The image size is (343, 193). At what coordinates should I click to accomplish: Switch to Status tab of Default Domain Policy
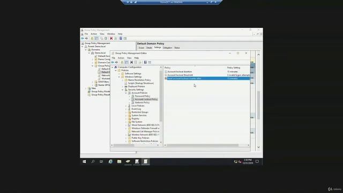click(x=177, y=48)
